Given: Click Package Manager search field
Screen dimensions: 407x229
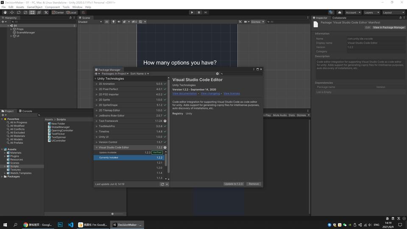Looking at the screenshot, I should pyautogui.click(x=241, y=74).
